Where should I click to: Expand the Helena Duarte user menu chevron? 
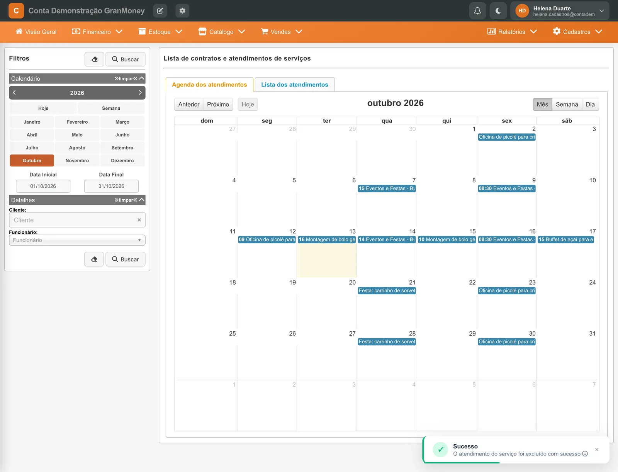coord(601,11)
